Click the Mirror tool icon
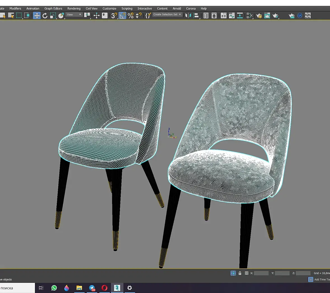The width and height of the screenshot is (330, 293). (188, 16)
